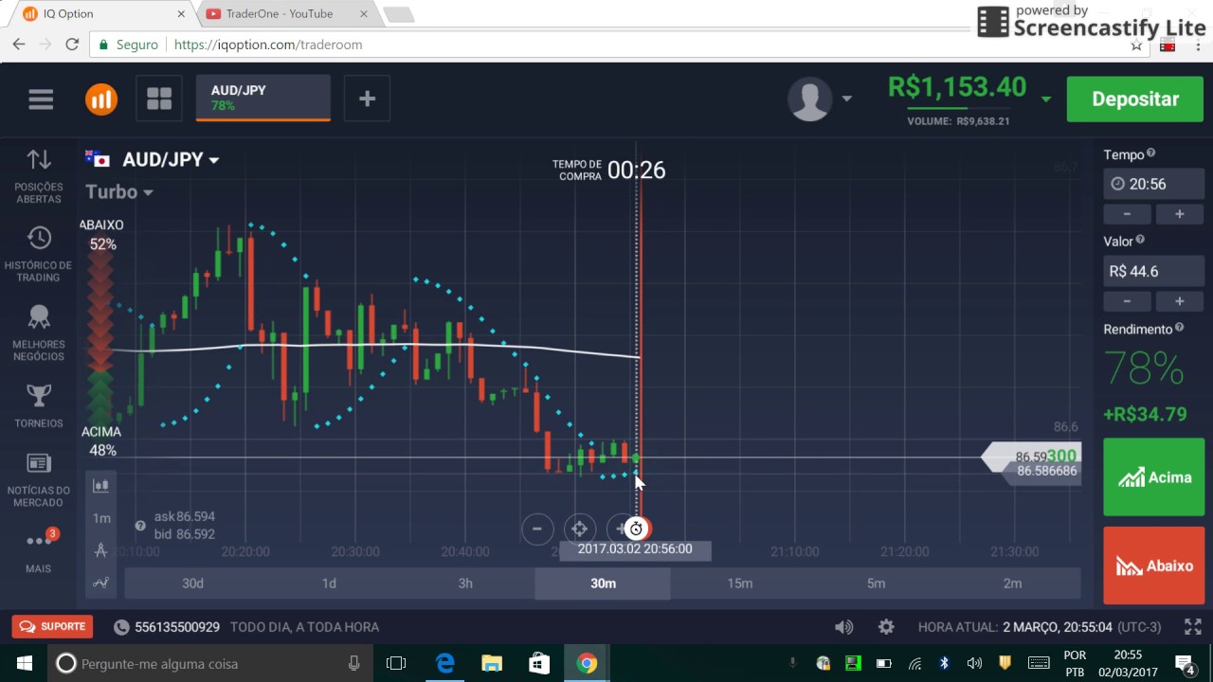Click the R$1,153.40 balance
Viewport: 1213px width, 682px height.
point(957,87)
